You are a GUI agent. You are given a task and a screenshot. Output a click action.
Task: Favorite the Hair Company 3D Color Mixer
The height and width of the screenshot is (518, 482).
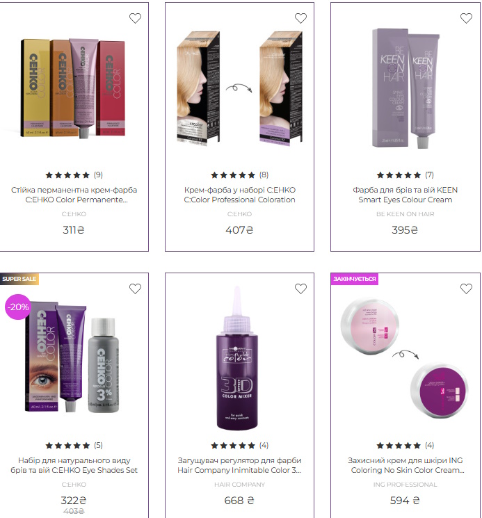(300, 289)
